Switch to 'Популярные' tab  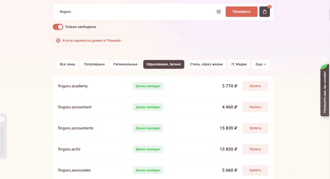pos(94,64)
